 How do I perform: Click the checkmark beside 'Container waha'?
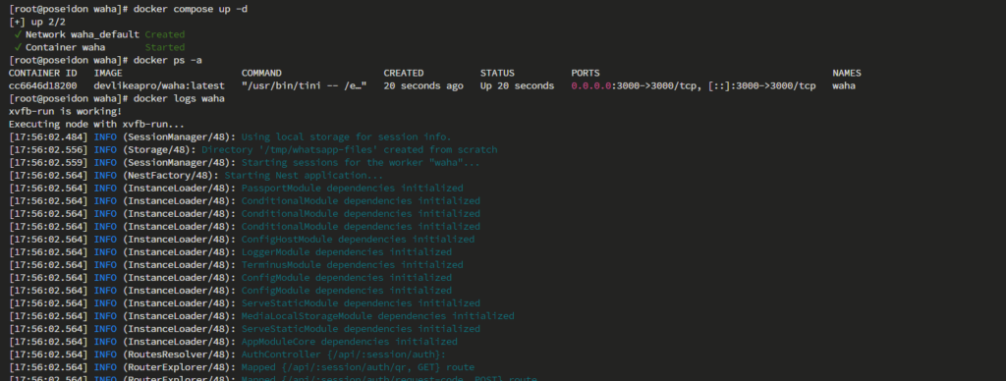tap(18, 47)
